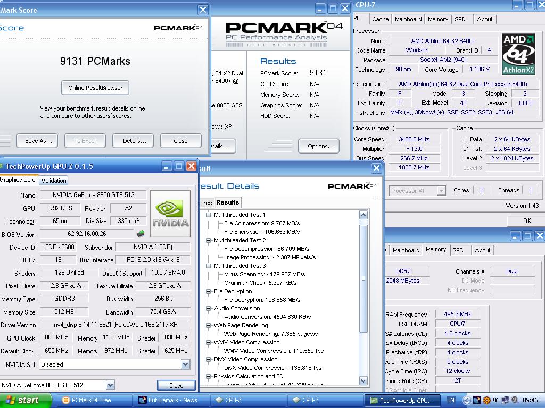
Task: Click the EN language indicator in tray
Action: tap(450, 400)
